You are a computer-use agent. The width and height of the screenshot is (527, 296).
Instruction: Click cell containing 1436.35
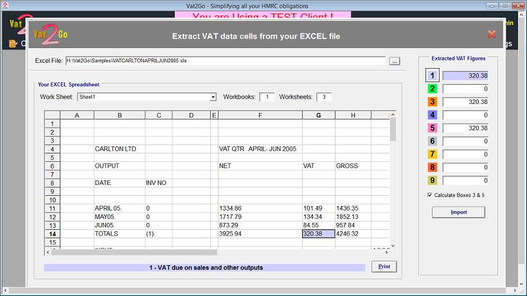coord(353,208)
